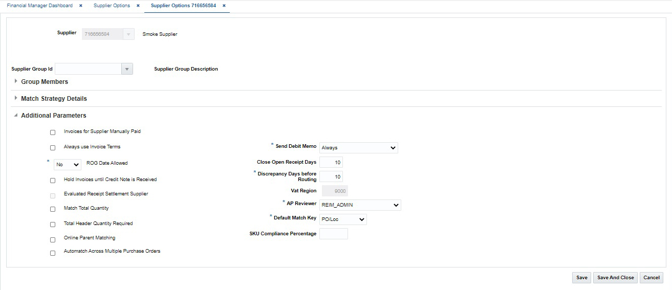Open the Send Debit Memo dropdown

(358, 148)
